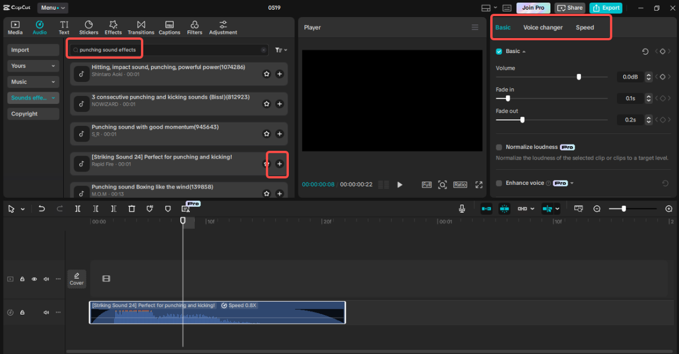
Task: Select the Music tab in the sidebar
Action: (x=33, y=82)
